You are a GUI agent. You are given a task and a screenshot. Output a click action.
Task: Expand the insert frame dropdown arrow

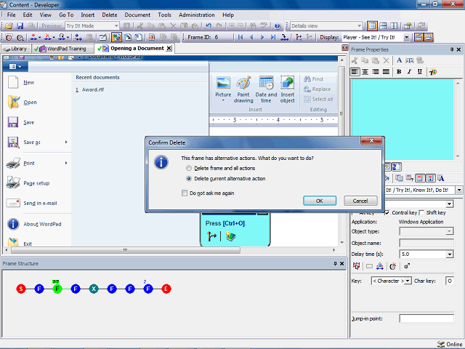tap(39, 38)
